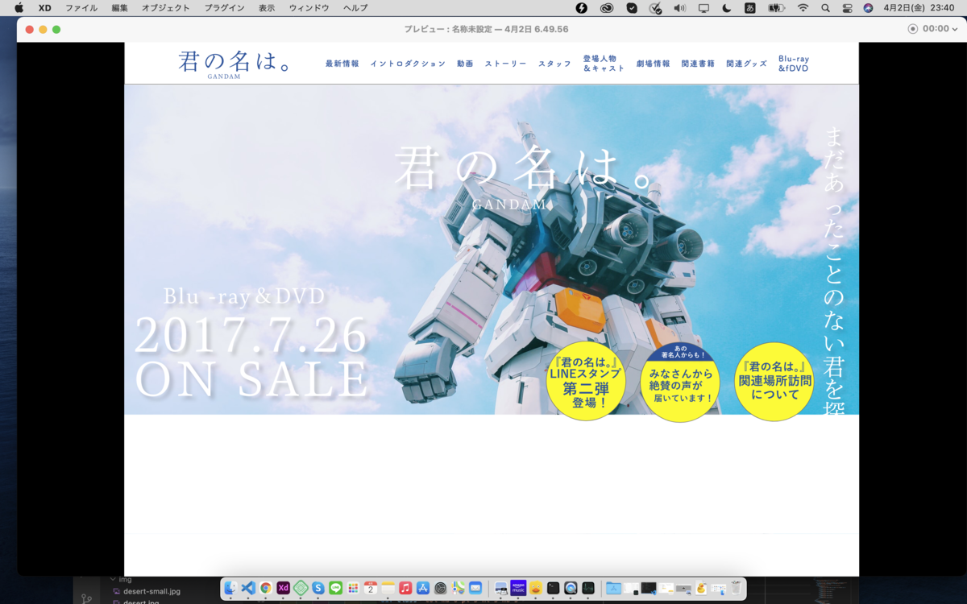Open the 編集 menu
Viewport: 967px width, 604px height.
120,7
